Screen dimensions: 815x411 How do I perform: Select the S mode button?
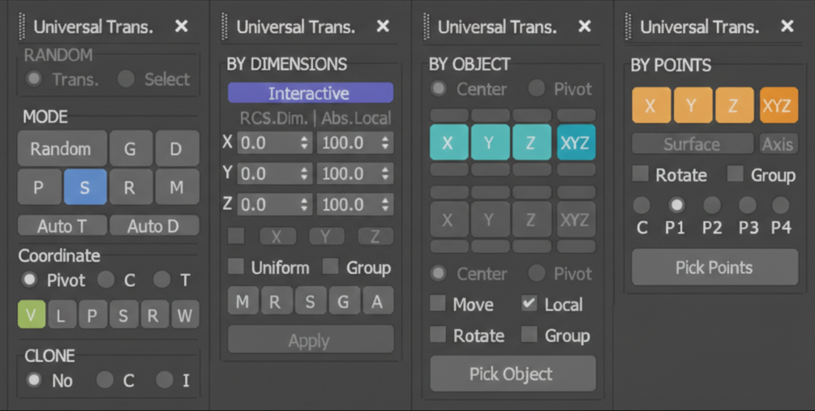point(84,188)
